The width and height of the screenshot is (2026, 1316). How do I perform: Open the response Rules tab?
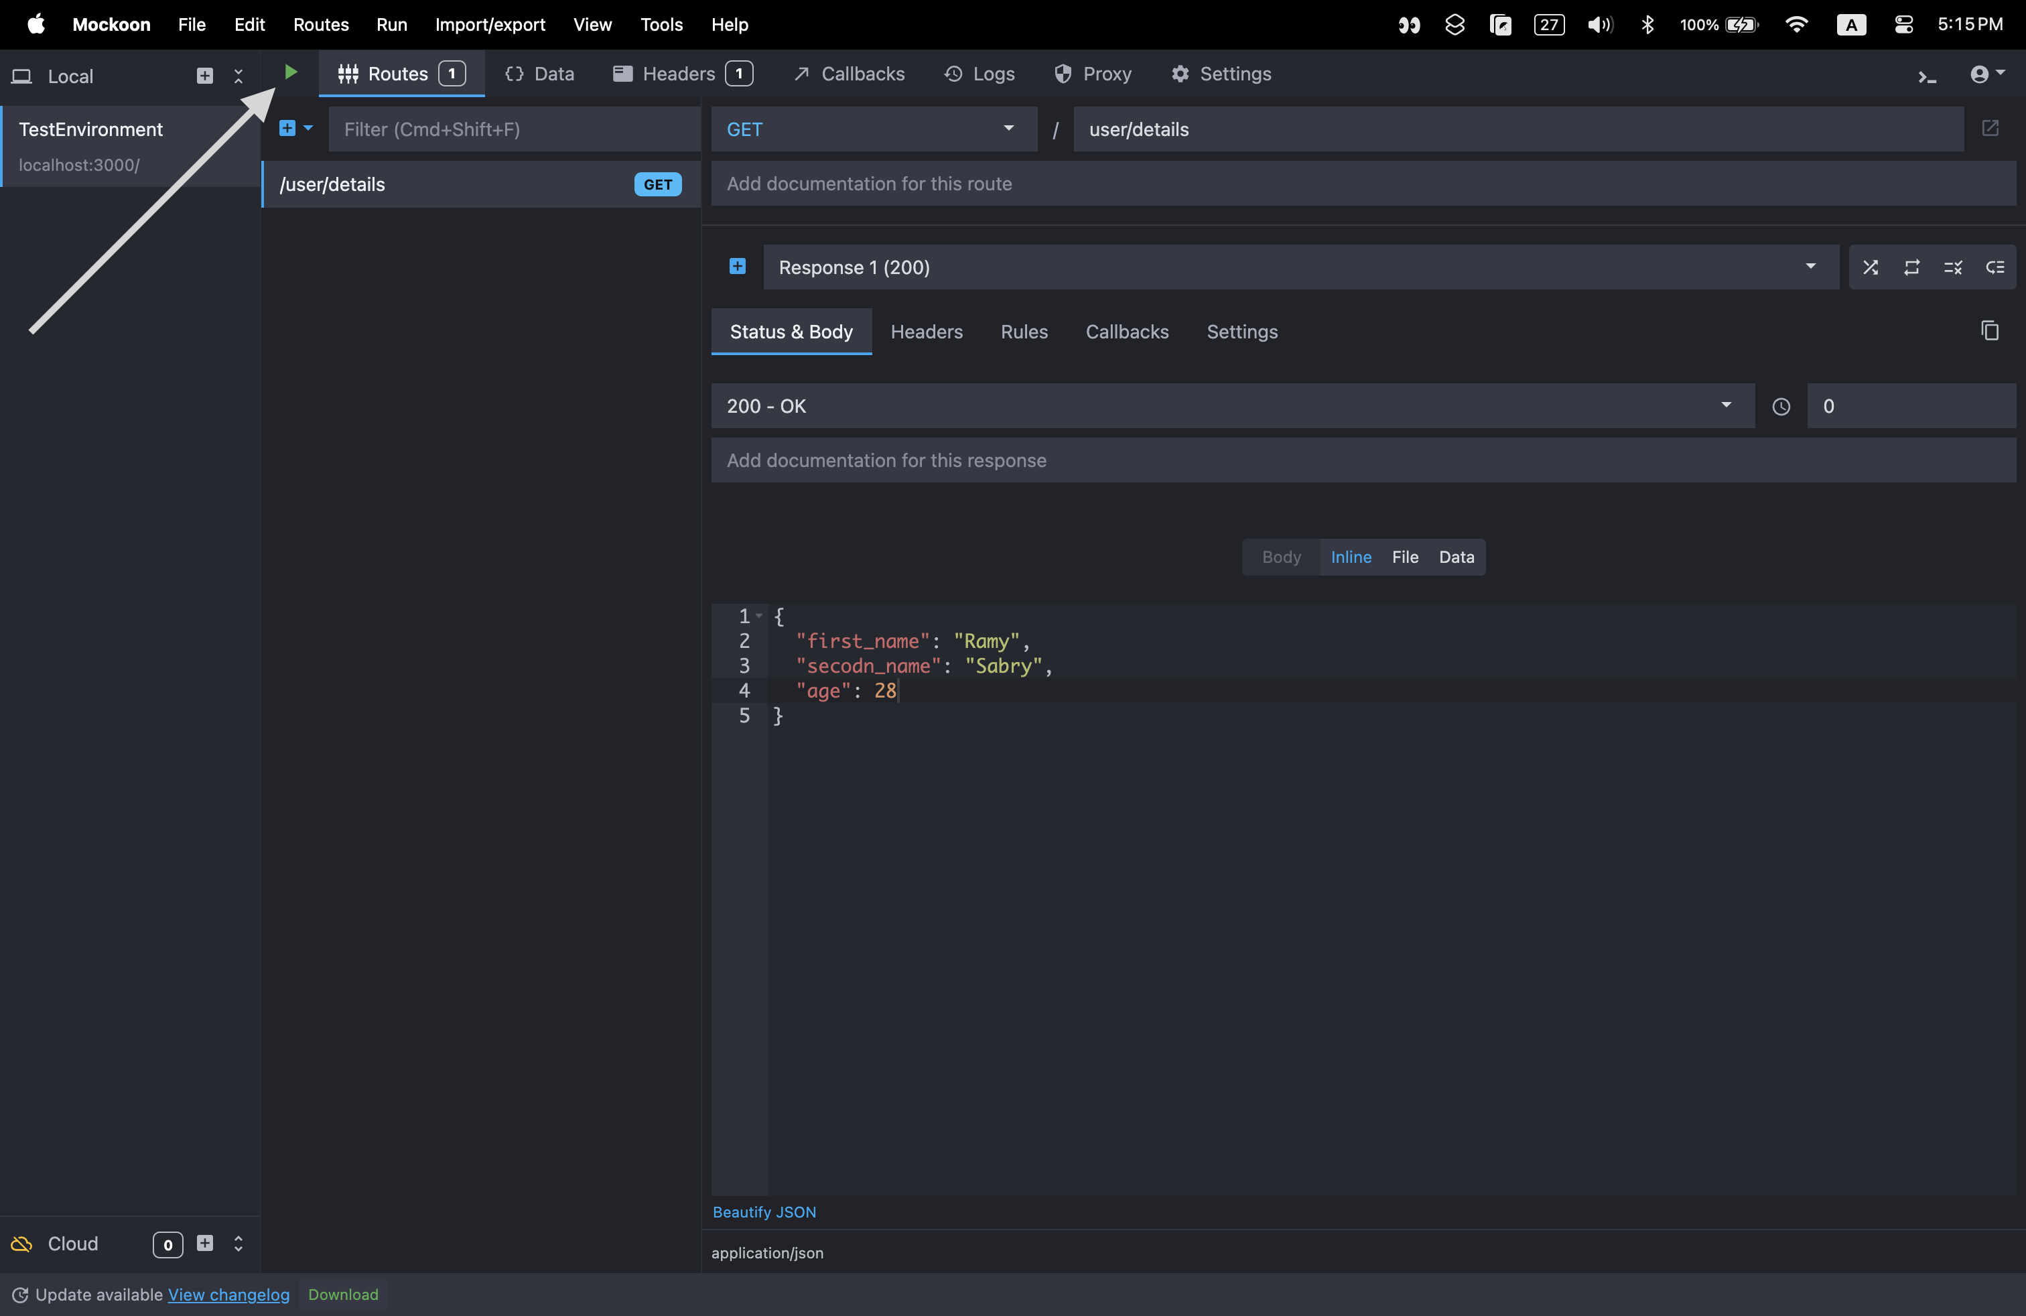point(1024,332)
